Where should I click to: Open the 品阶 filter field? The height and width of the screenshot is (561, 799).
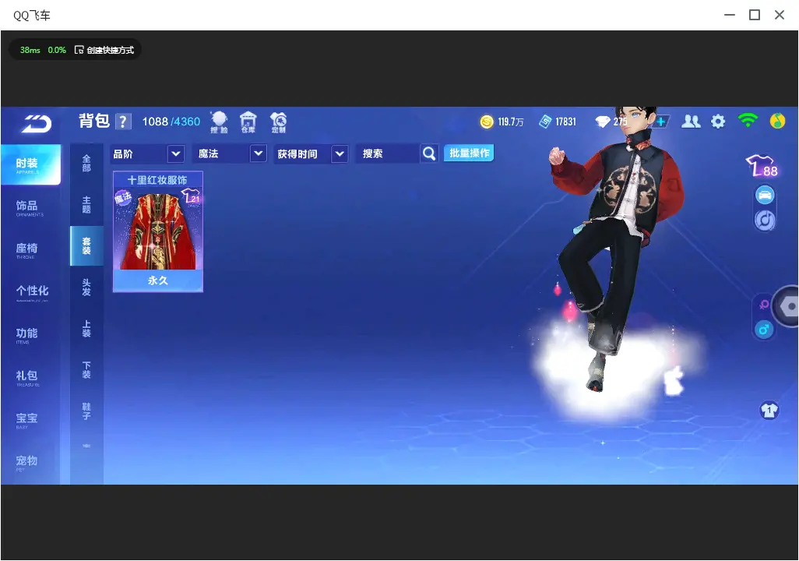[146, 153]
